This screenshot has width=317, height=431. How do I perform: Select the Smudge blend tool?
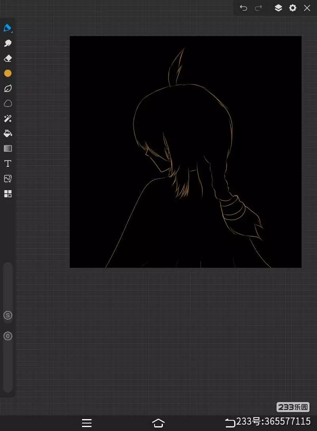pos(8,43)
